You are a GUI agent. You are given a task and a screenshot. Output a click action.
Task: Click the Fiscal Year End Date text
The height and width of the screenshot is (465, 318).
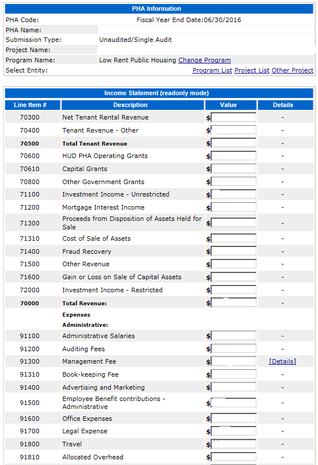[x=189, y=20]
